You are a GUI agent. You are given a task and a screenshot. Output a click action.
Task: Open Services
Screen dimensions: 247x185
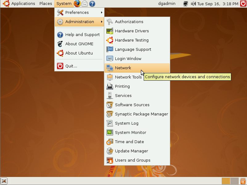tap(137, 96)
